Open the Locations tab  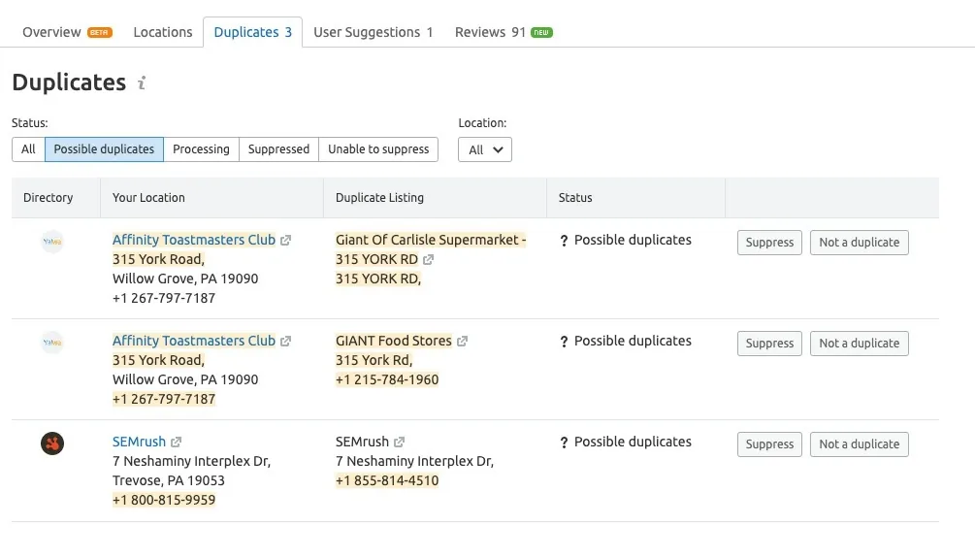163,32
